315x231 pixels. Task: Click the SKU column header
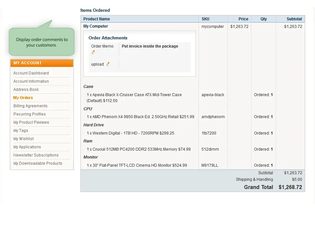pos(205,19)
